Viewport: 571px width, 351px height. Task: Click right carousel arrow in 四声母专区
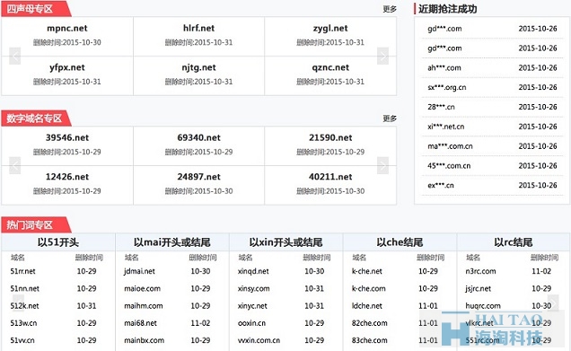[382, 56]
